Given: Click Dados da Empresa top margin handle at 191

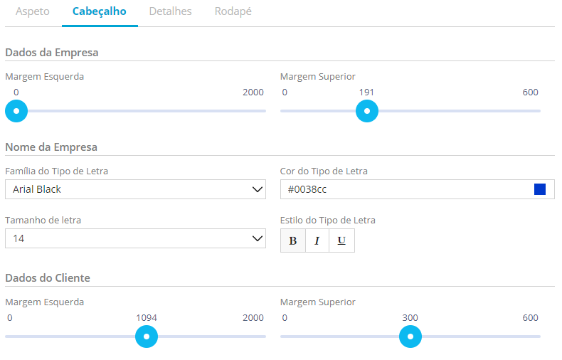Looking at the screenshot, I should coord(367,111).
